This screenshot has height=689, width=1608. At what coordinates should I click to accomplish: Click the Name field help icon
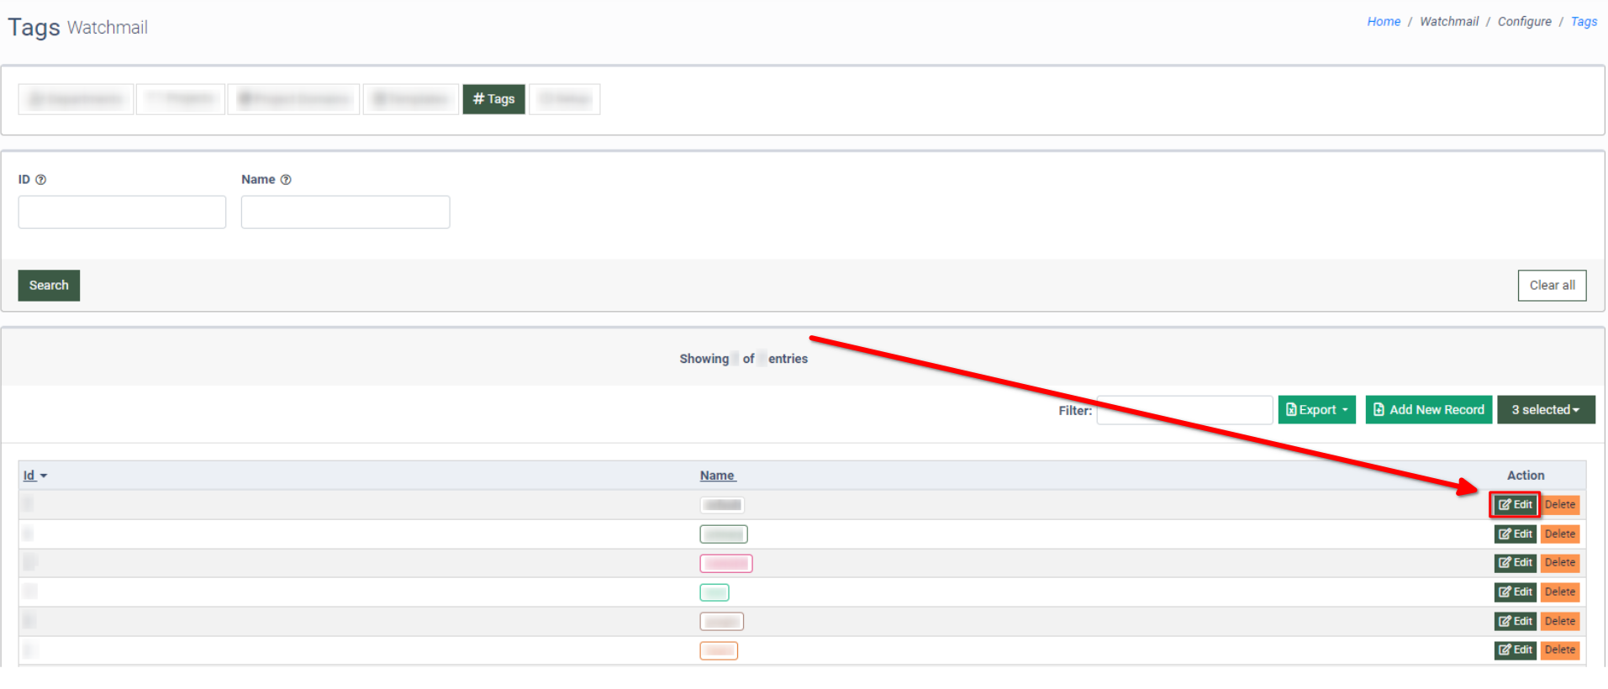286,180
